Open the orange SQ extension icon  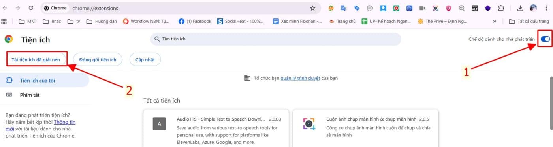pyautogui.click(x=331, y=8)
